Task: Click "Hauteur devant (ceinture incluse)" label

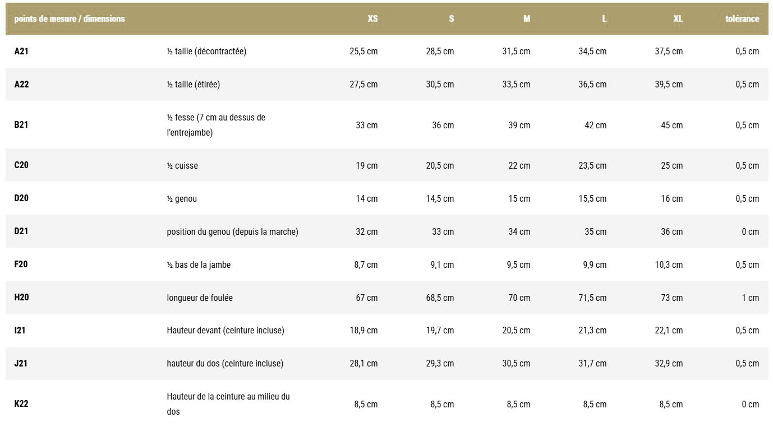Action: coord(225,330)
